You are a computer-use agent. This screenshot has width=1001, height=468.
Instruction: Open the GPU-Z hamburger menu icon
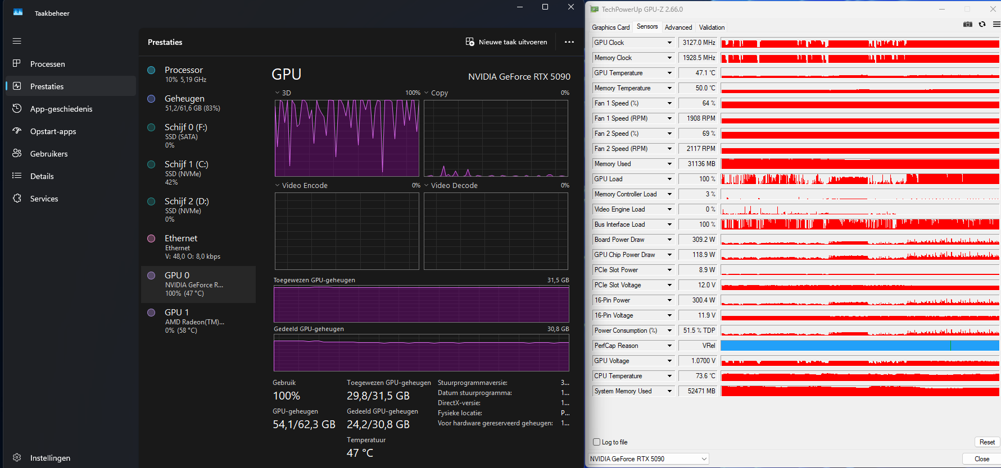point(997,24)
